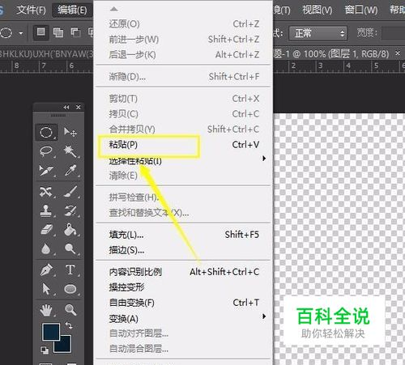Choose 剪切(T) menu entry
Viewport: 405px width, 365px height.
(x=184, y=99)
